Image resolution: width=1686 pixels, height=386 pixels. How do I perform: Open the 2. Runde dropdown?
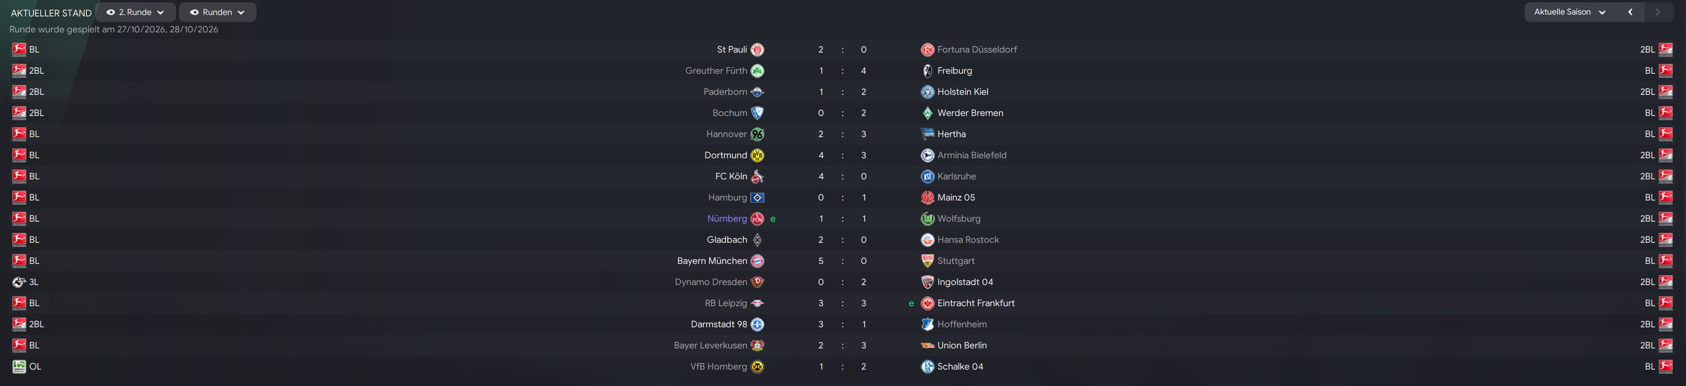click(x=136, y=12)
